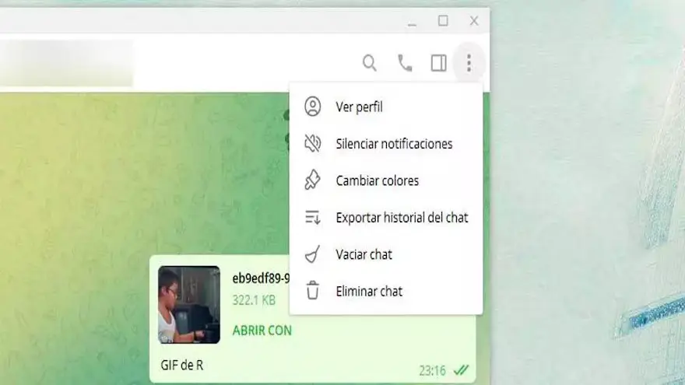685x385 pixels.
Task: Choose Eliminar chat option
Action: (386, 291)
